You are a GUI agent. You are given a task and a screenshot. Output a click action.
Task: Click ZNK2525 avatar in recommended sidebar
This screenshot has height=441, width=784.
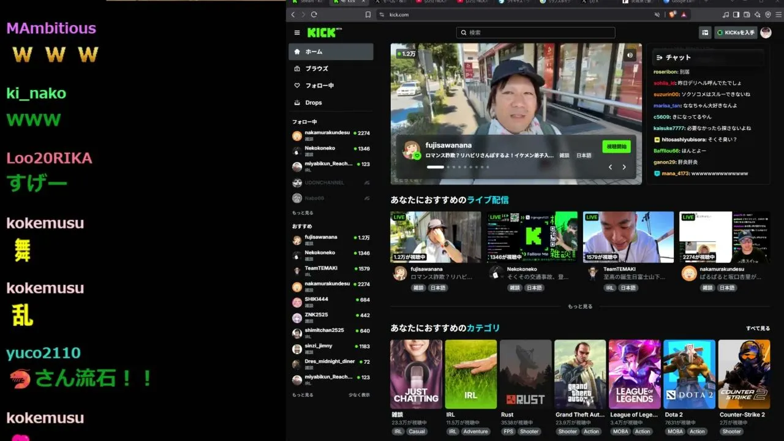(297, 318)
